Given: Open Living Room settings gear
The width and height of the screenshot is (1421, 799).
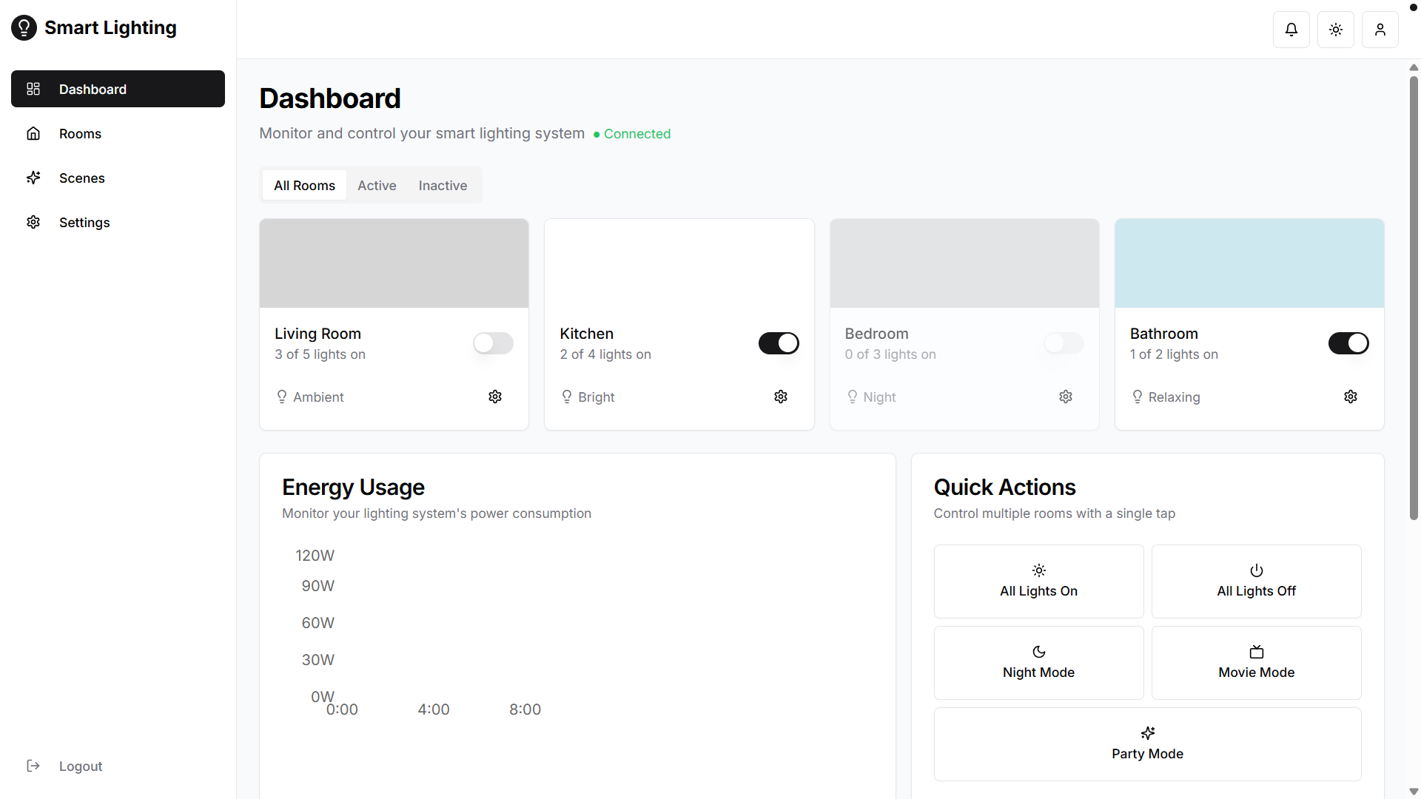Looking at the screenshot, I should tap(495, 397).
